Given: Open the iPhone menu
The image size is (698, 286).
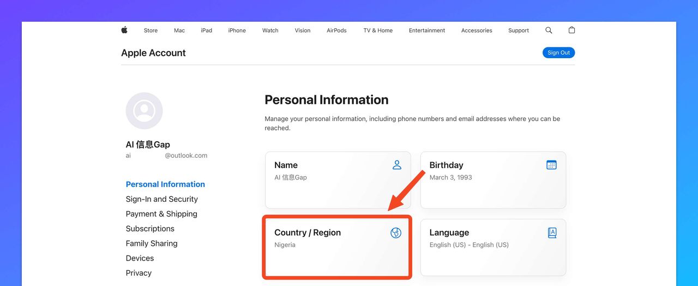Looking at the screenshot, I should pyautogui.click(x=237, y=30).
